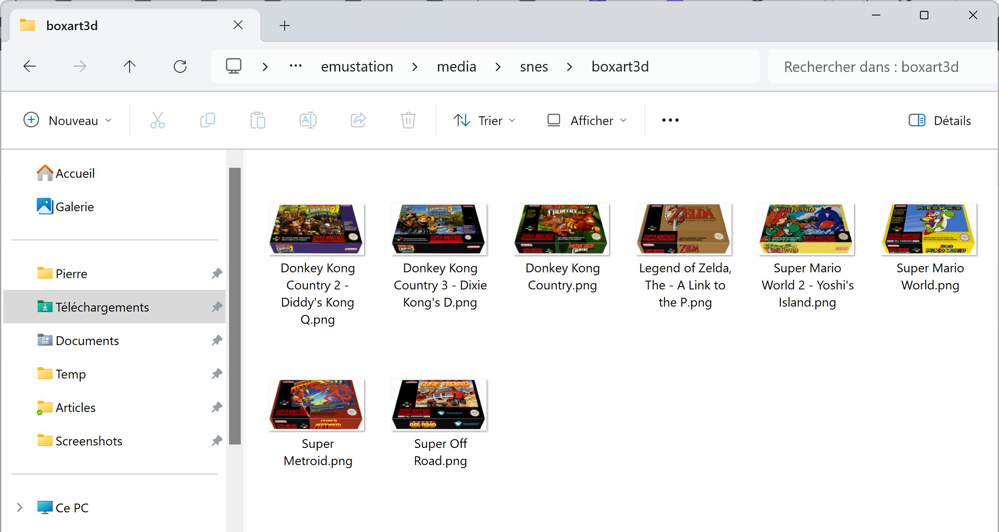Select Donkey Kong Country 3 box art thumbnail
Viewport: 999px width, 532px height.
[440, 229]
